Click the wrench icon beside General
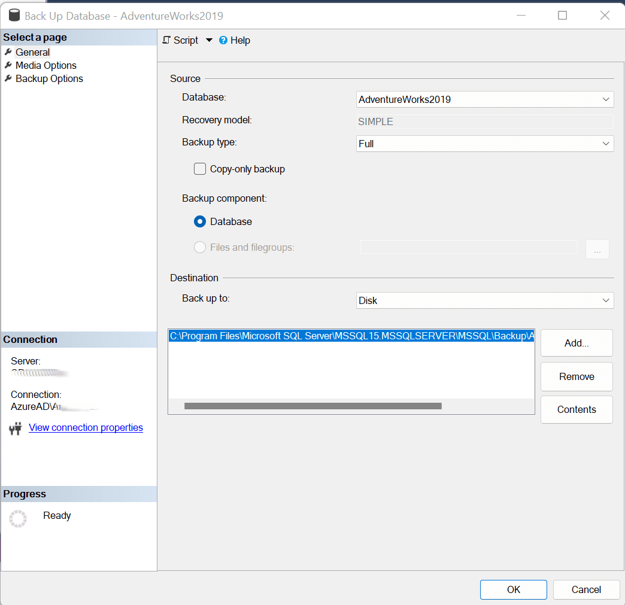Image resolution: width=625 pixels, height=605 pixels. click(x=8, y=52)
